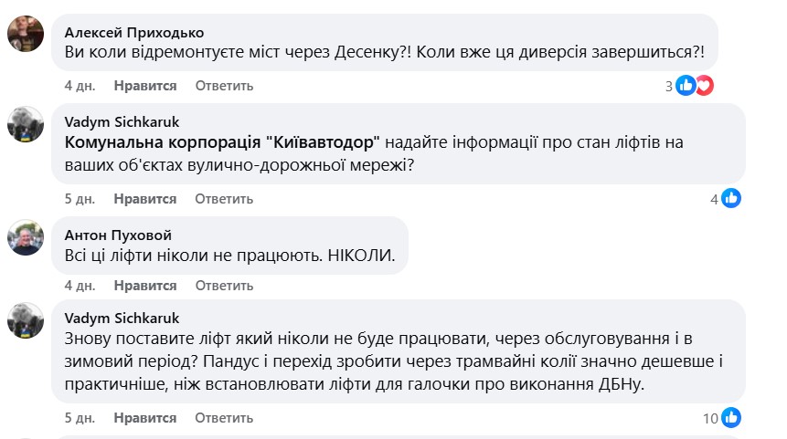787x439 pixels.
Task: Open the 4 дн. timestamp under Алексей's comment
Action: click(80, 86)
